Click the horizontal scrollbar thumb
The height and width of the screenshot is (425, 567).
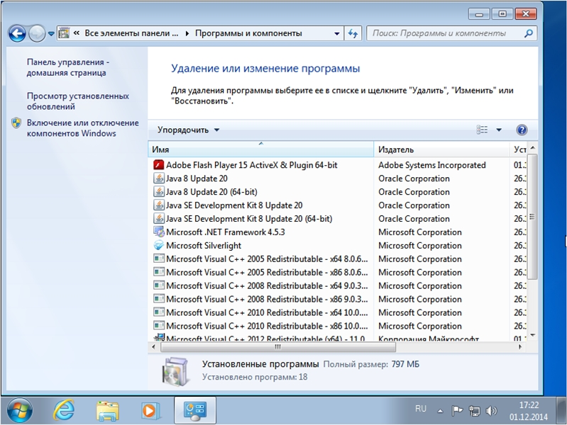coord(278,347)
